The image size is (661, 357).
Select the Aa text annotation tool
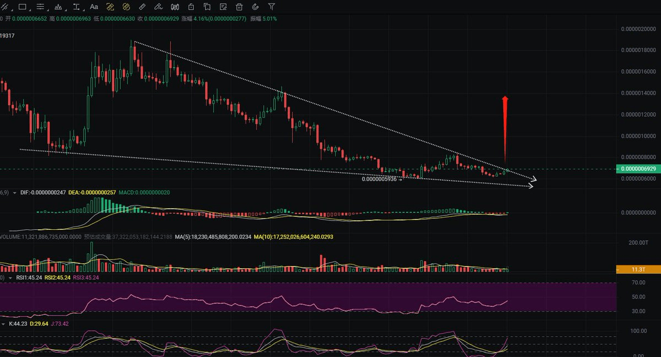tap(94, 7)
